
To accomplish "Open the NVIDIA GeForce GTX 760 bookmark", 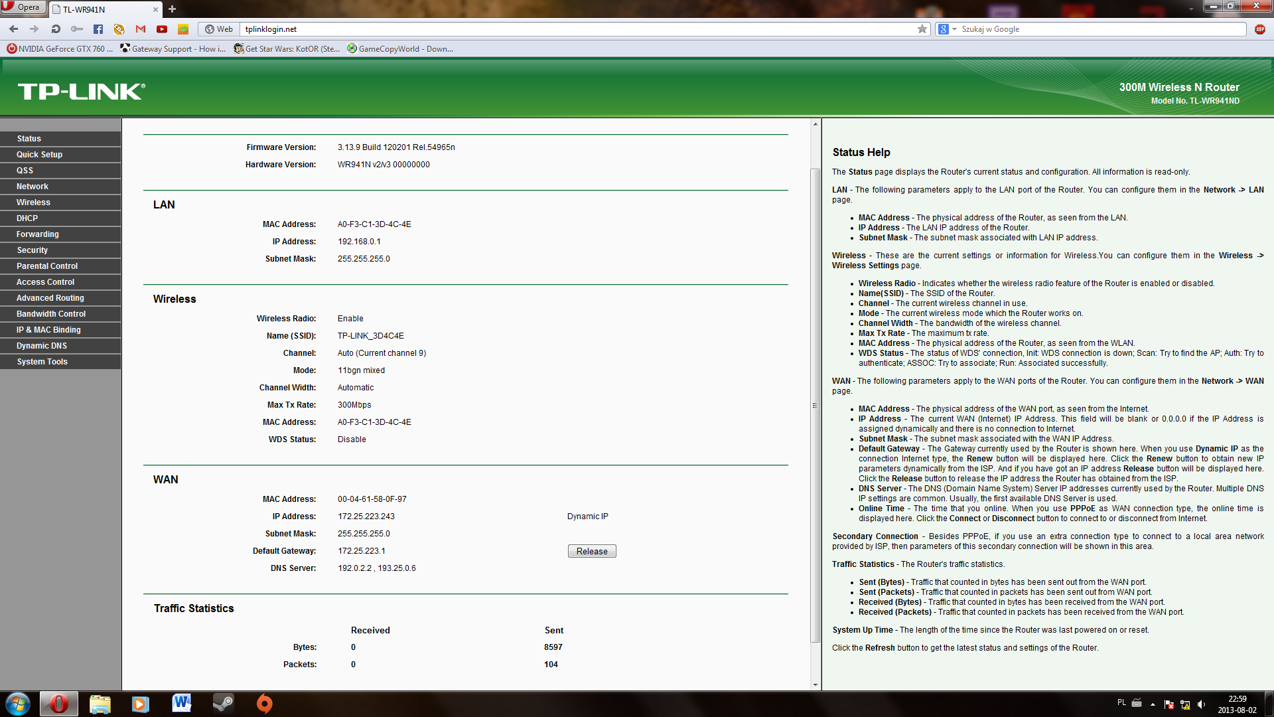I will [60, 49].
